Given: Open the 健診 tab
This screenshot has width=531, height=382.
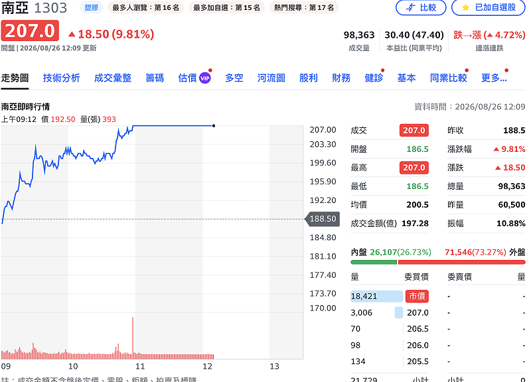Looking at the screenshot, I should pos(374,78).
